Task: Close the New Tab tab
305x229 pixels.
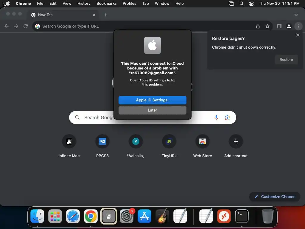Action: (x=94, y=15)
